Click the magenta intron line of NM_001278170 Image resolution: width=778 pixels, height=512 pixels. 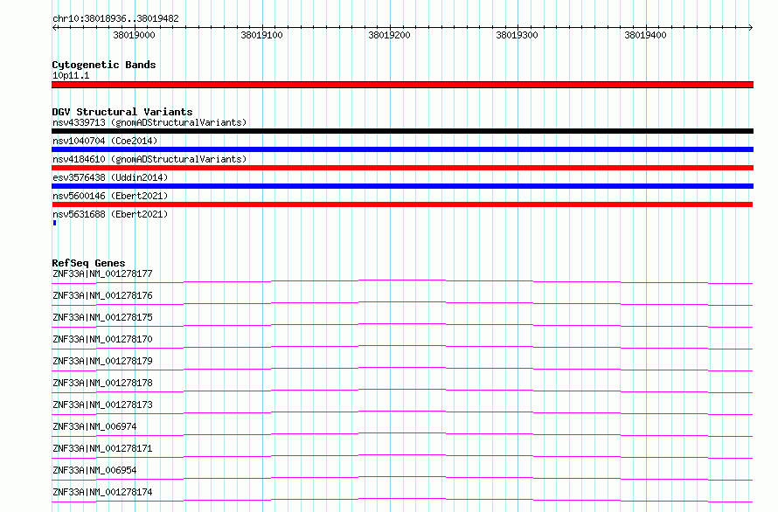(402, 346)
